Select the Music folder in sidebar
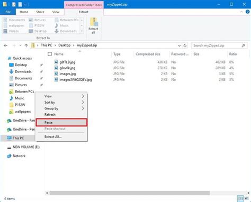The image size is (251, 202). tap(19, 98)
